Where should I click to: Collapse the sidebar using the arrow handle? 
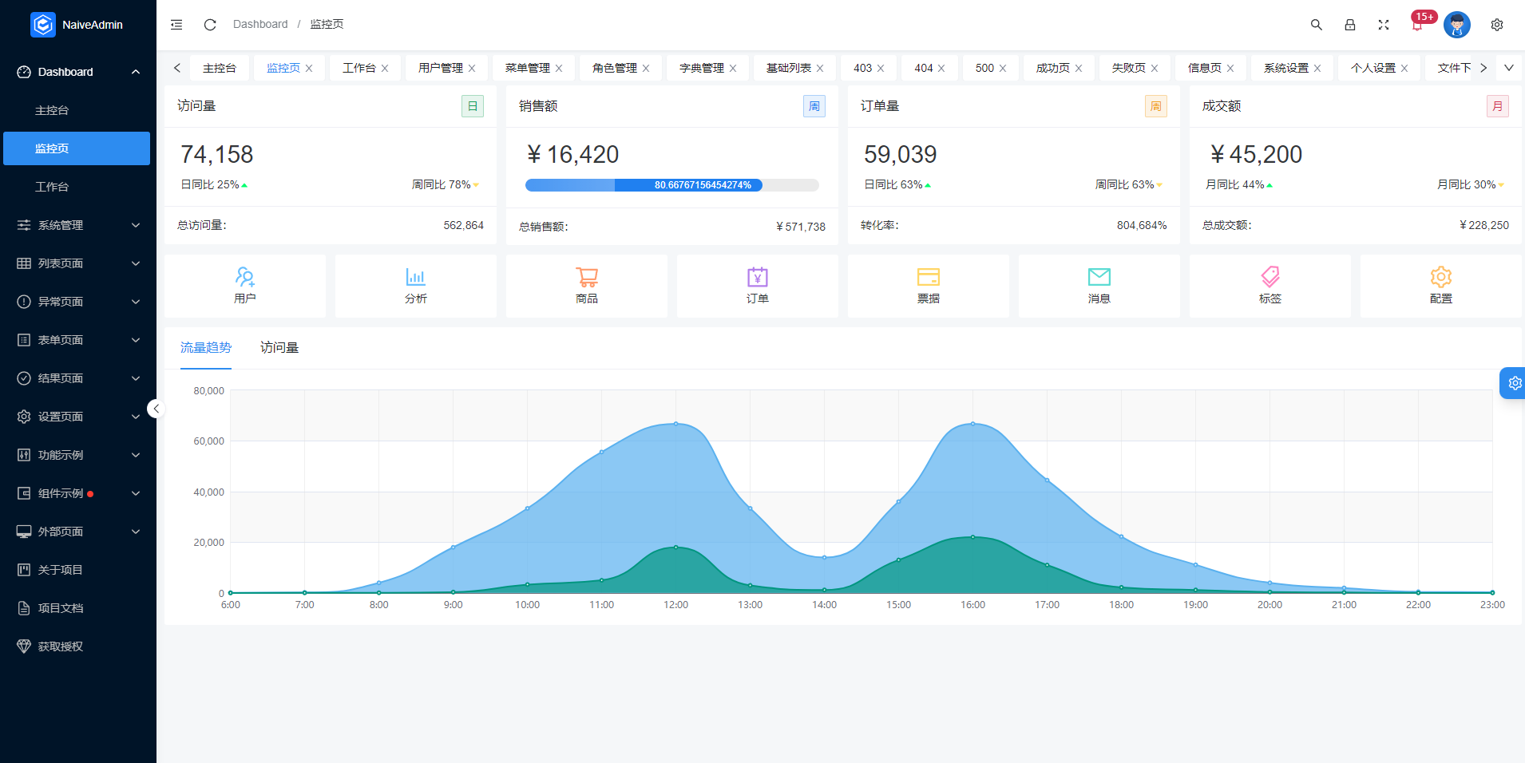[x=156, y=408]
